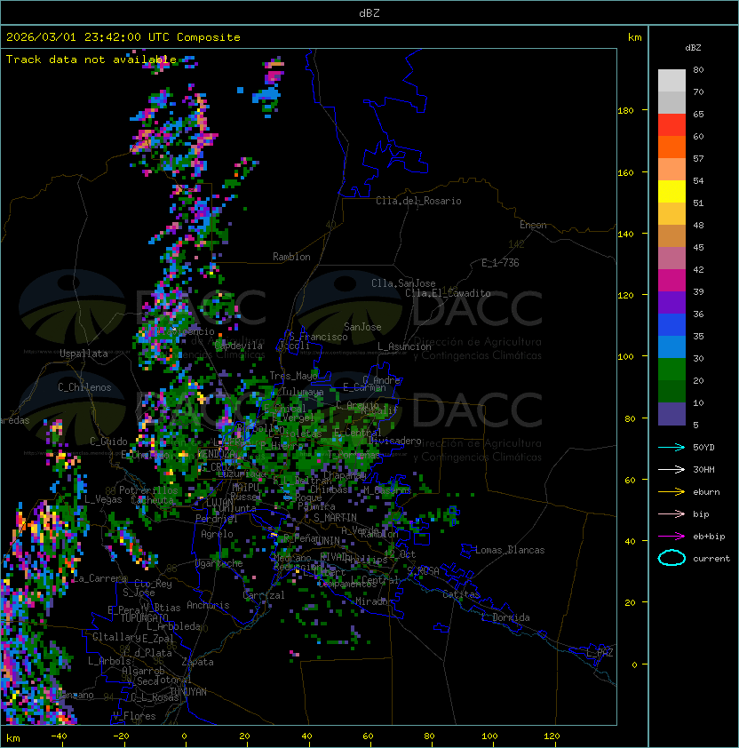Viewport: 739px width, 748px height.
Task: Click the 'V_Flores' map label
Action: tap(134, 716)
